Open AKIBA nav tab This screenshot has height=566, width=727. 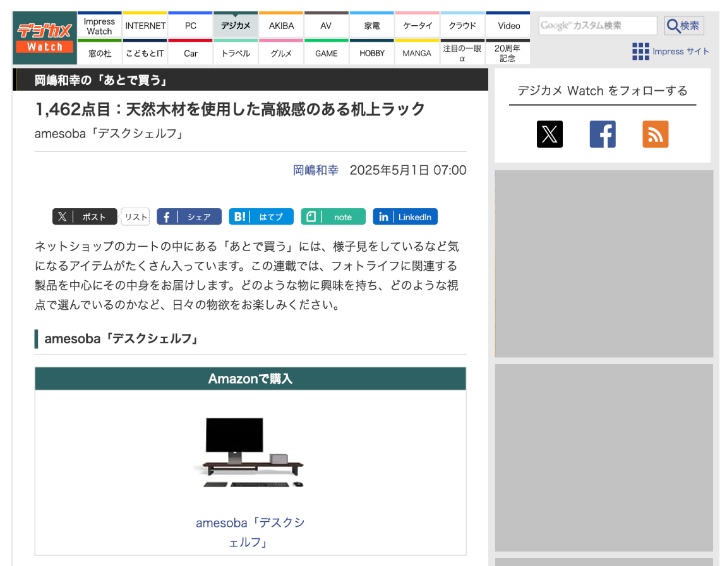click(281, 26)
